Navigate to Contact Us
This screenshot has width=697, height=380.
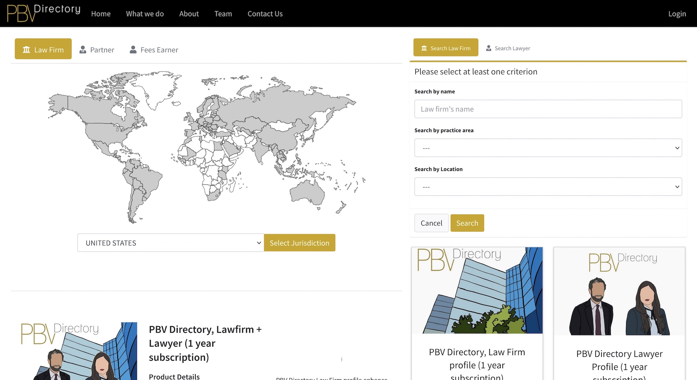[x=265, y=14]
